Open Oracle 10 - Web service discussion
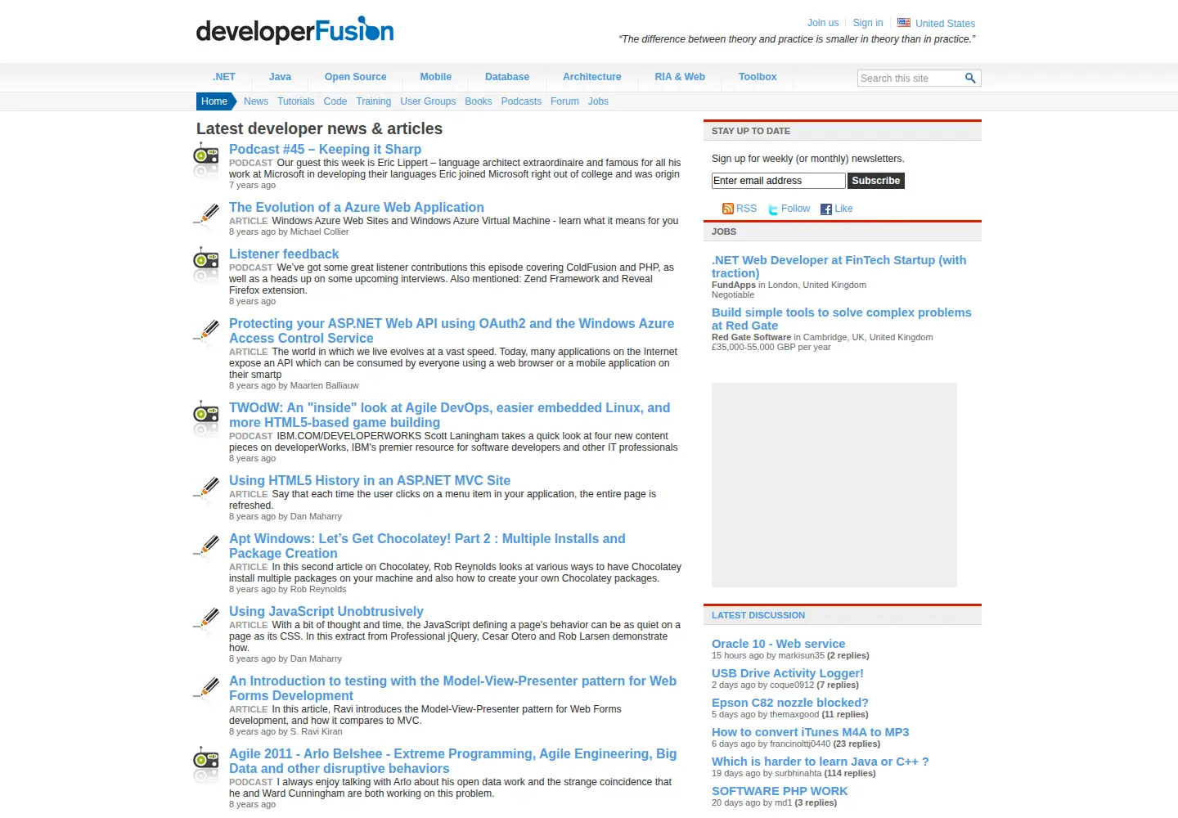1178x818 pixels. click(x=778, y=644)
